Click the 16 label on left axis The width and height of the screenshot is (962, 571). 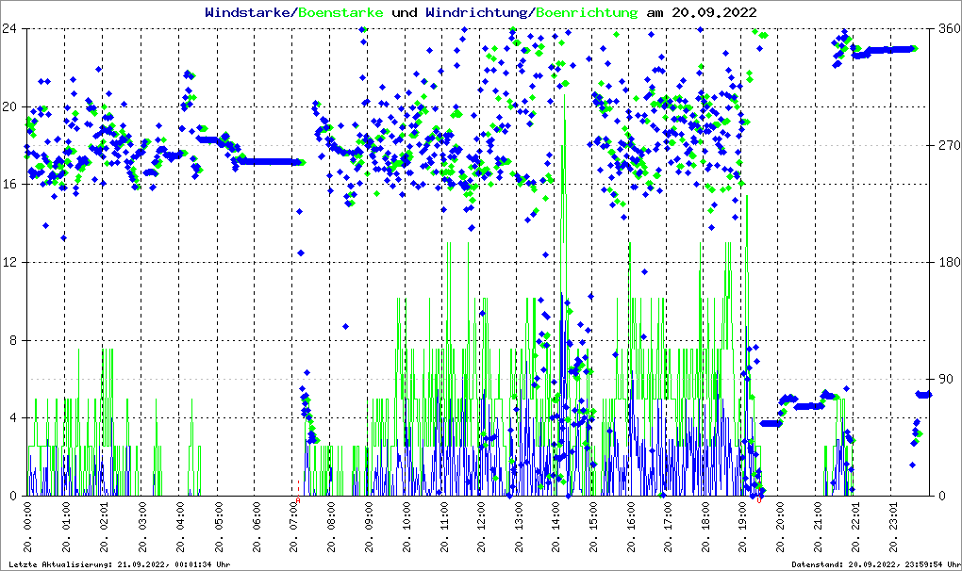click(x=11, y=185)
